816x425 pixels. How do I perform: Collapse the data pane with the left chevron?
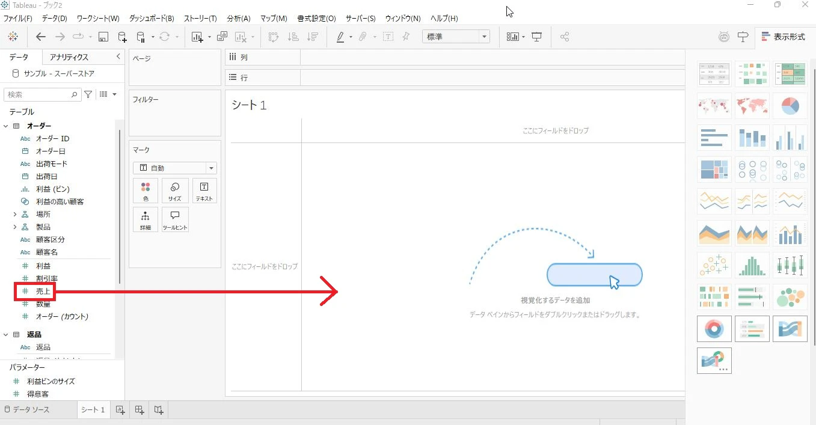tap(118, 57)
